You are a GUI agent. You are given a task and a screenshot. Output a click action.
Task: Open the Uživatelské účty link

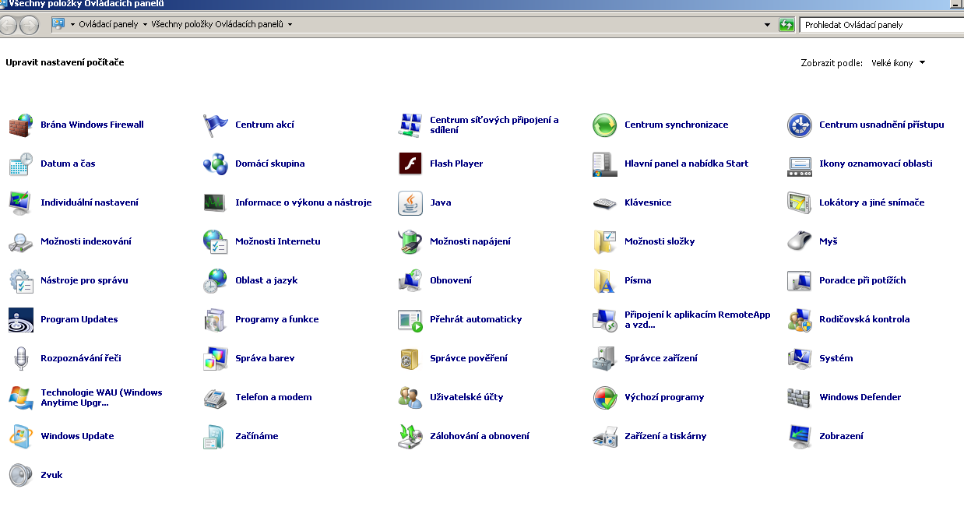[466, 397]
